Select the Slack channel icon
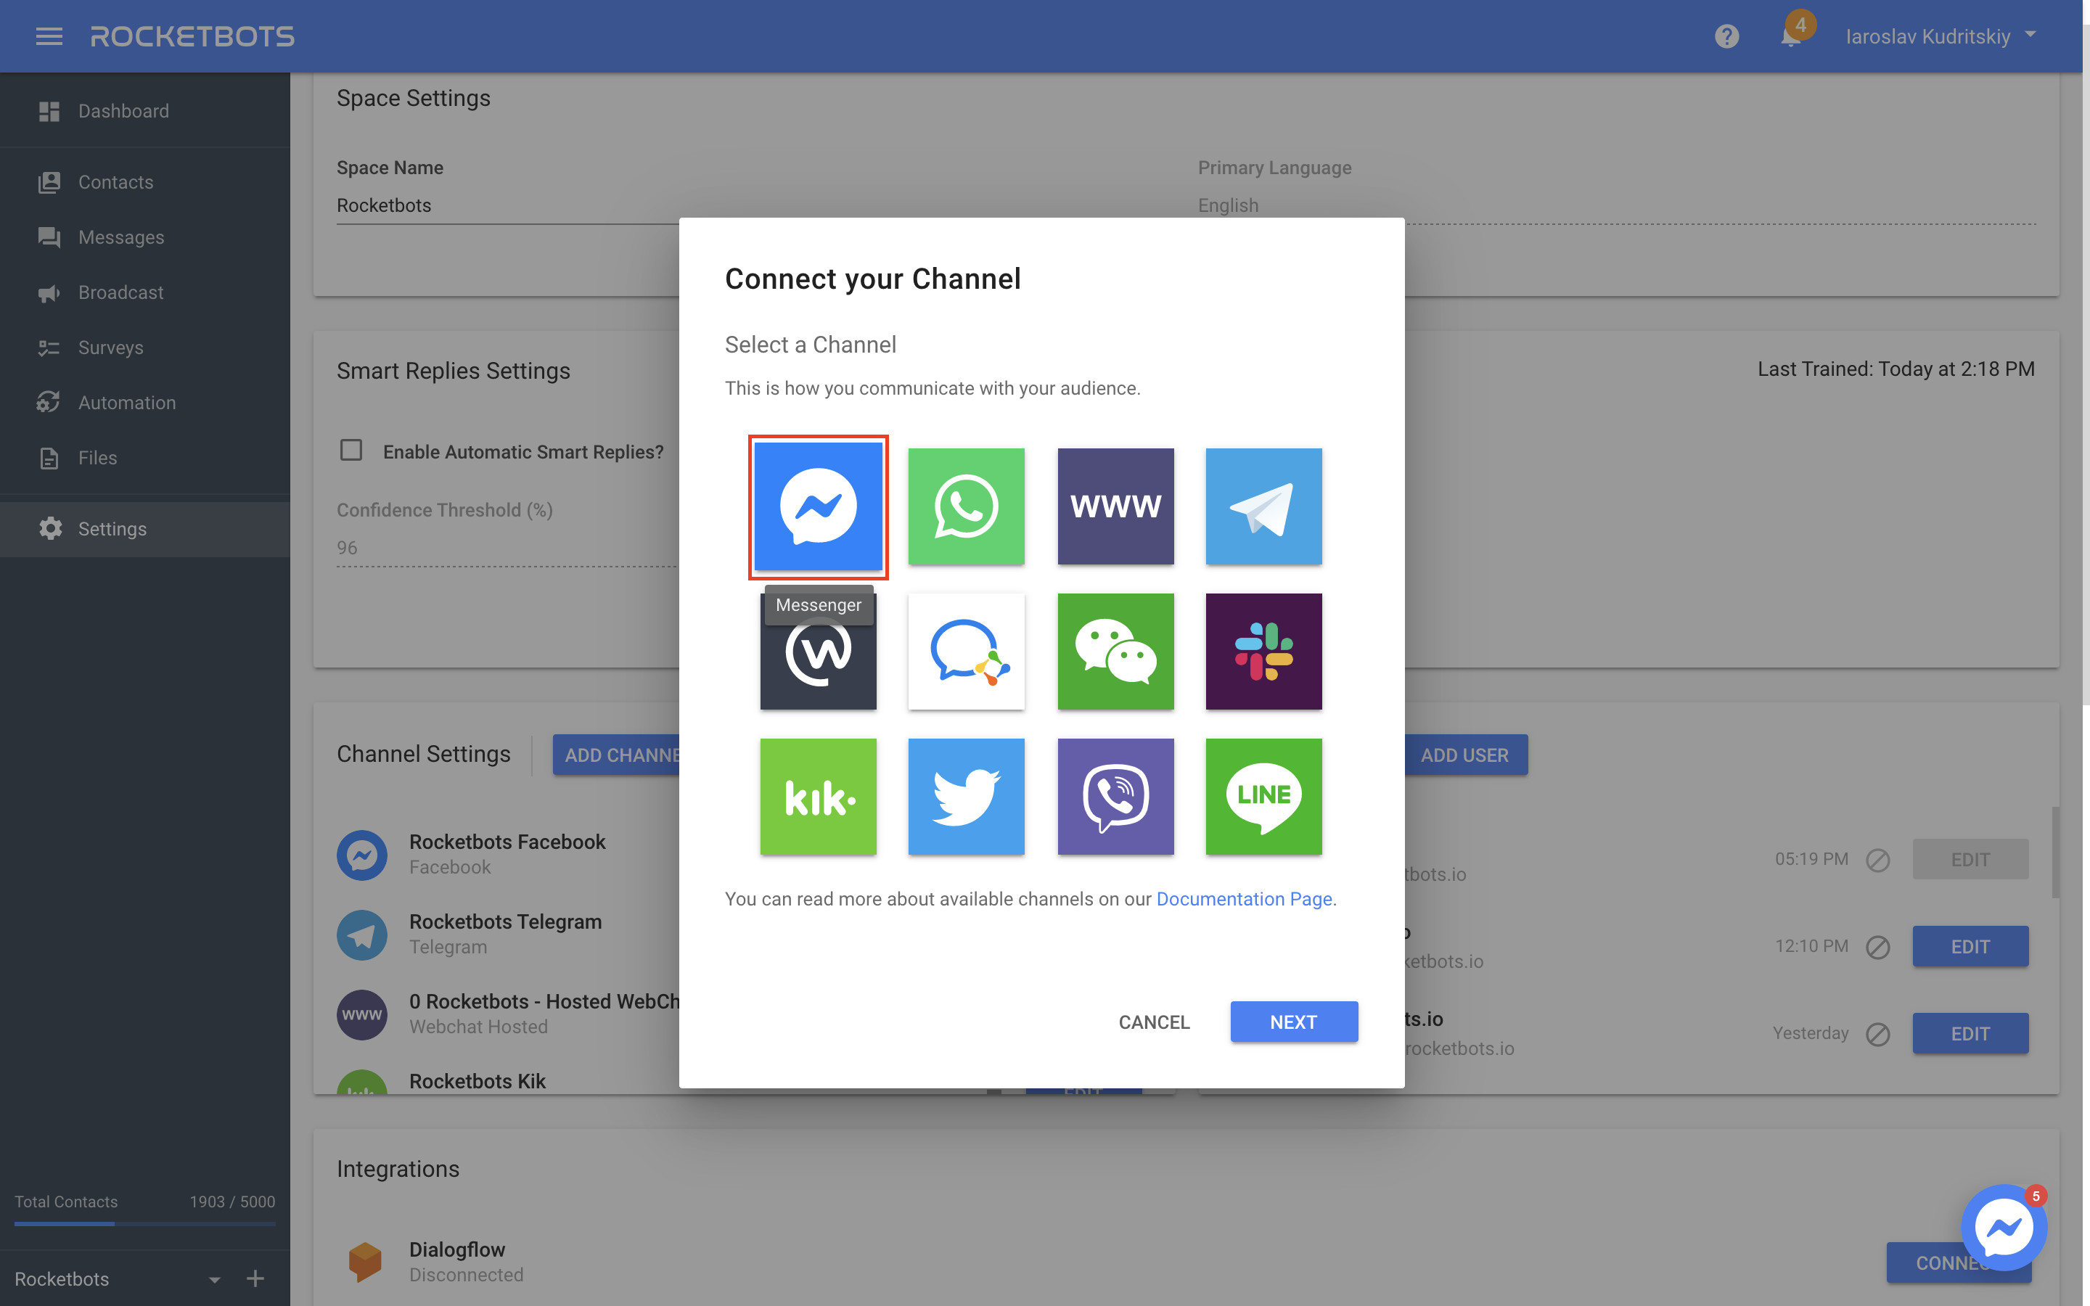This screenshot has height=1306, width=2090. [x=1264, y=652]
